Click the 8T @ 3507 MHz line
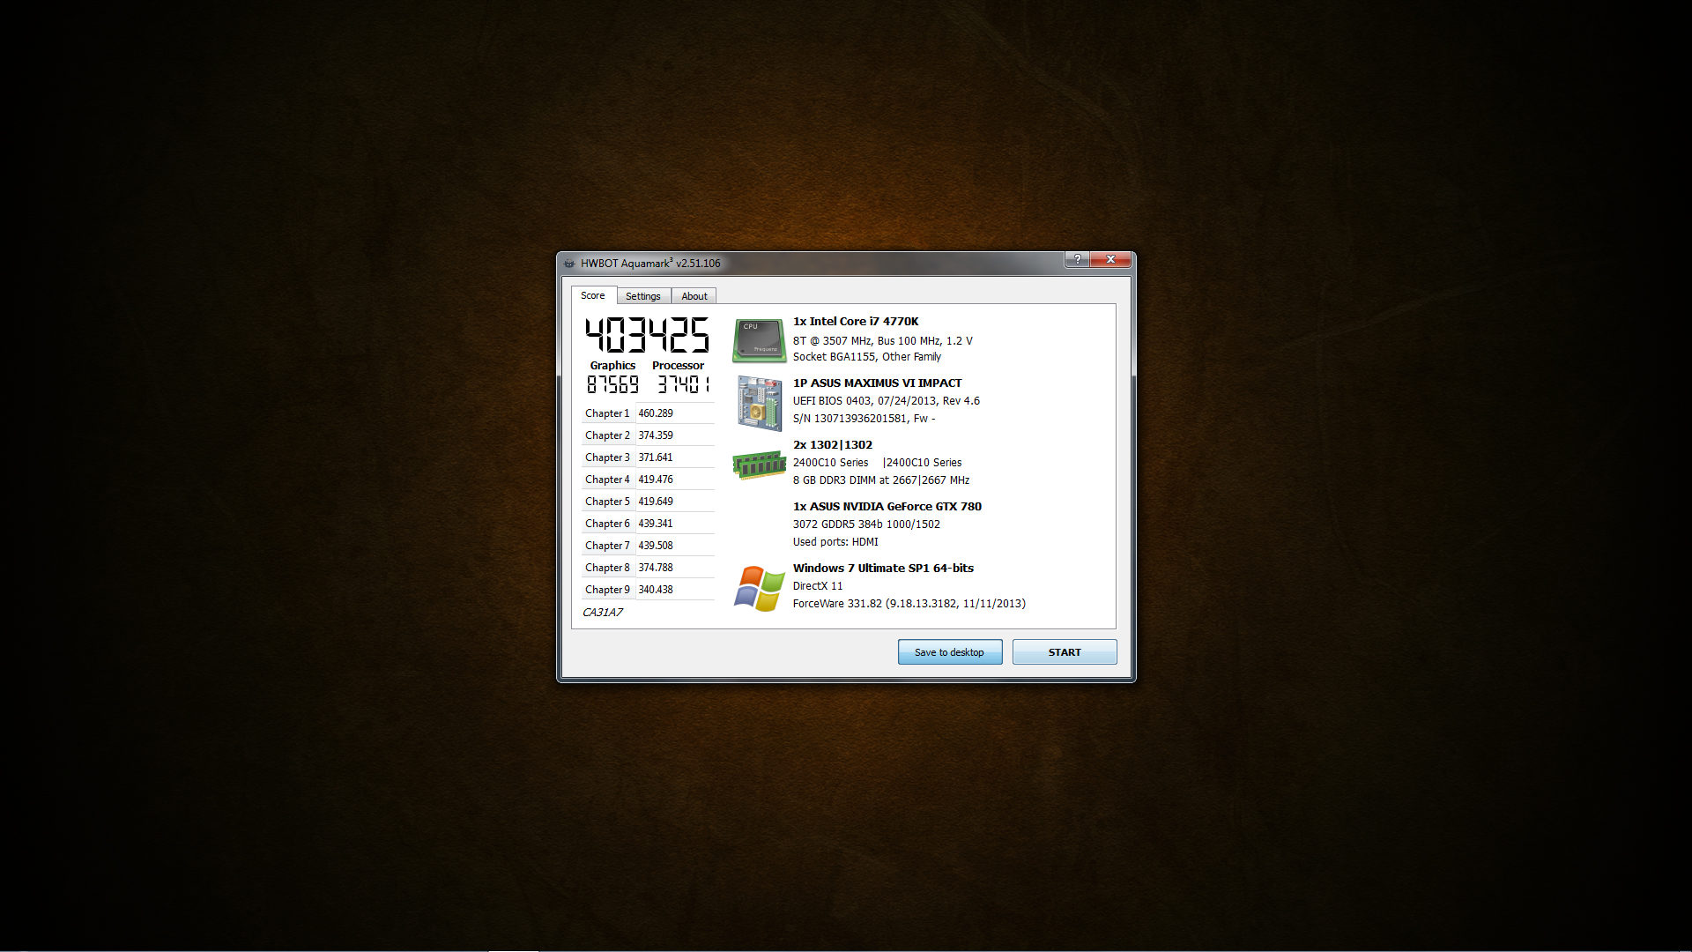Image resolution: width=1692 pixels, height=952 pixels. (882, 341)
